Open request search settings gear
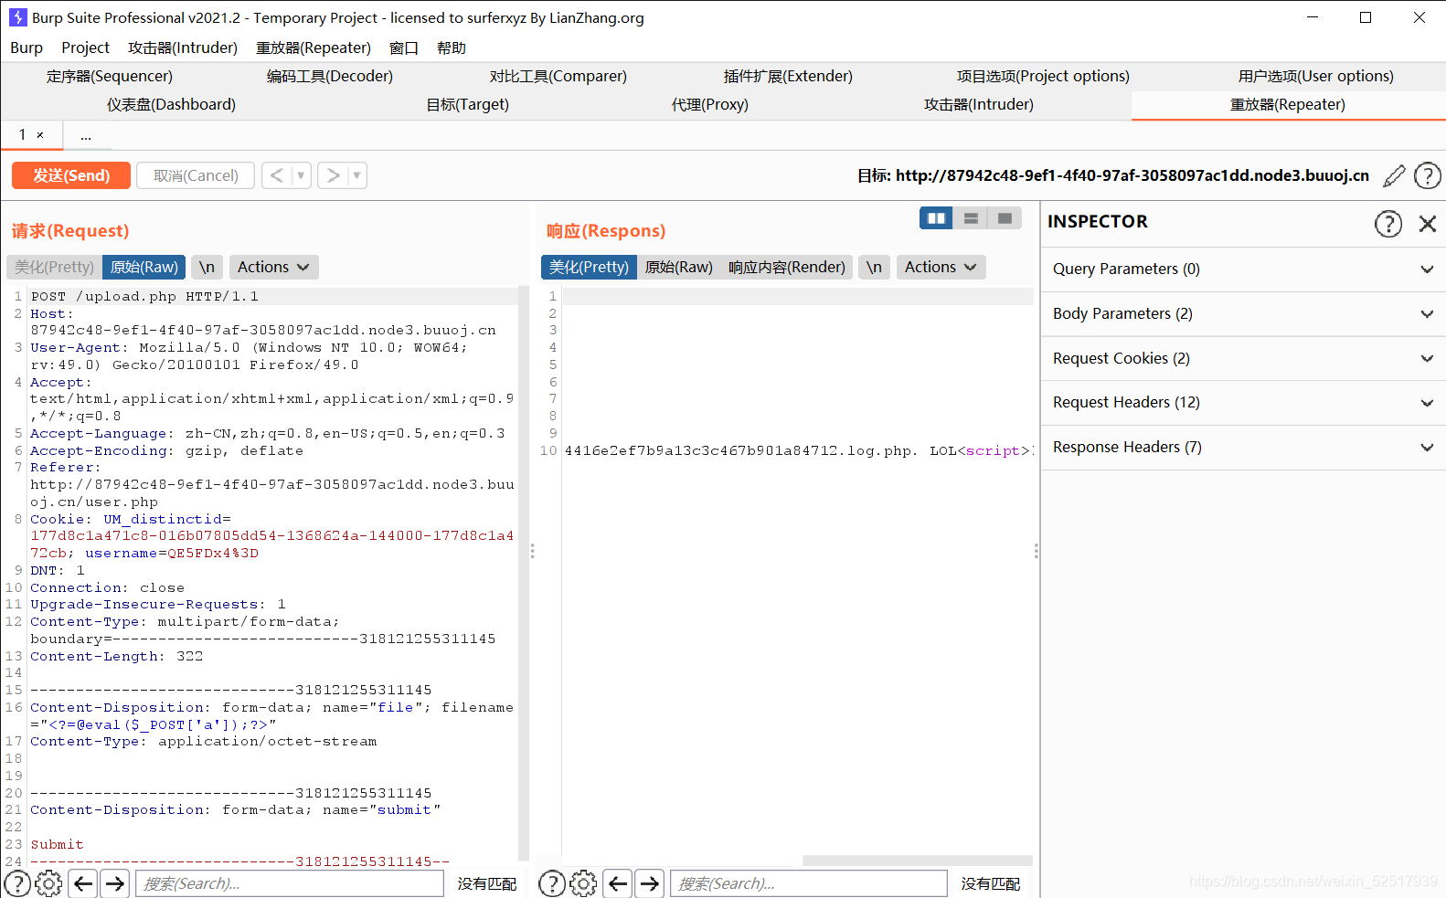This screenshot has height=898, width=1446. (x=48, y=883)
